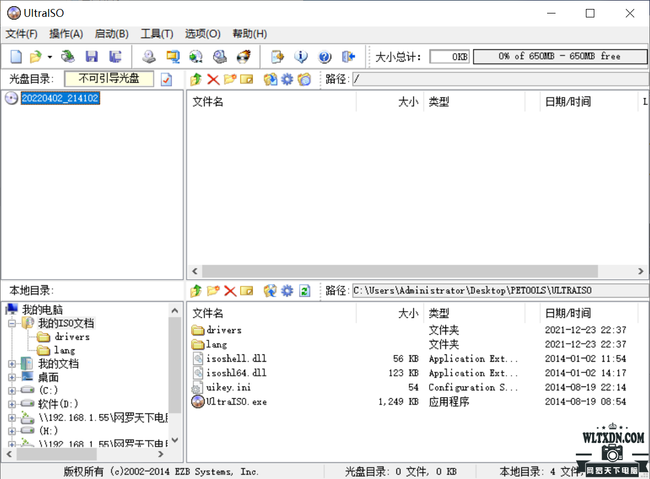
Task: Open the 帮助(H) menu
Action: pyautogui.click(x=250, y=34)
